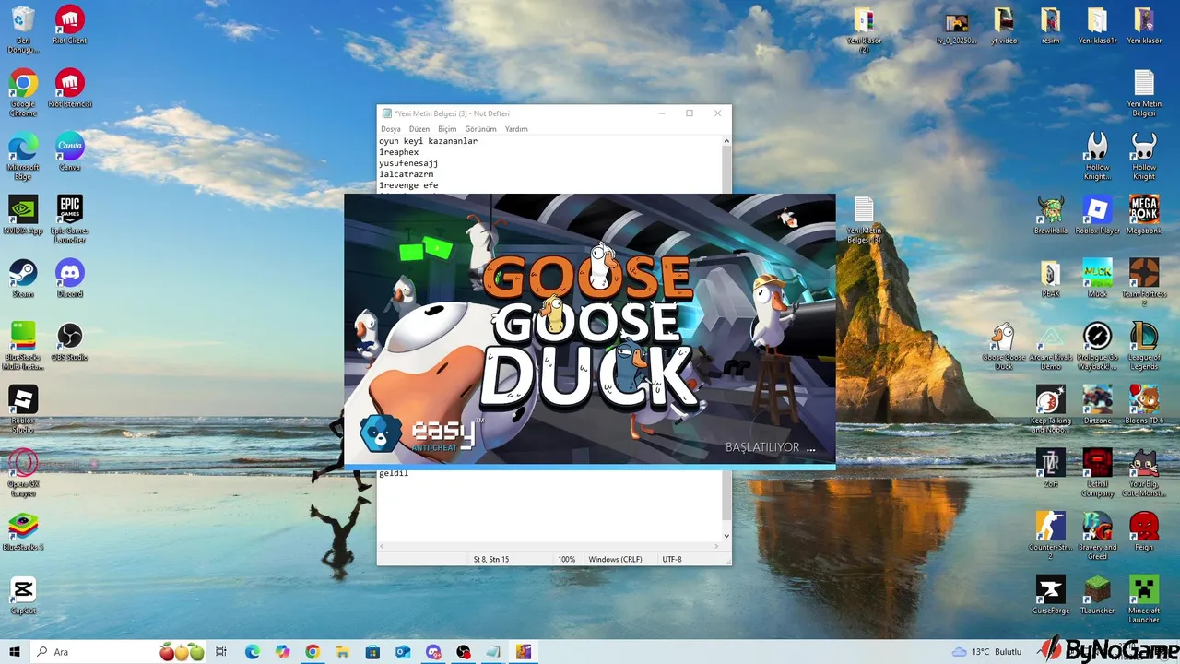Viewport: 1180px width, 664px height.
Task: Open the Muck game shortcut
Action: tap(1097, 279)
